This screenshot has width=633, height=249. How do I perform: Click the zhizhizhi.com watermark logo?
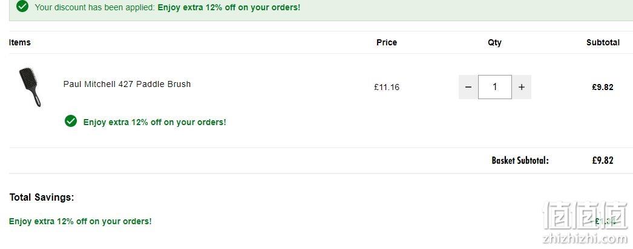click(585, 222)
